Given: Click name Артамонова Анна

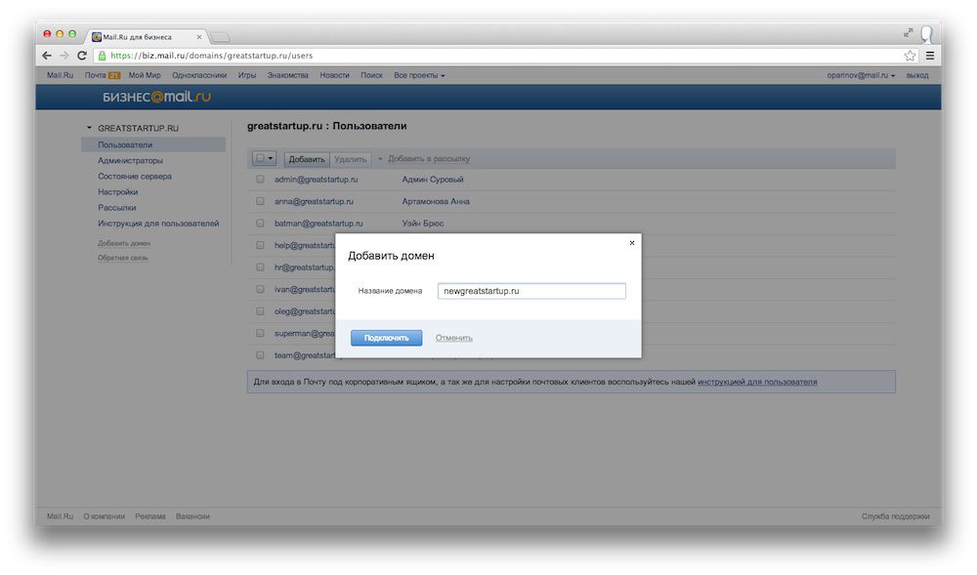Looking at the screenshot, I should 436,202.
